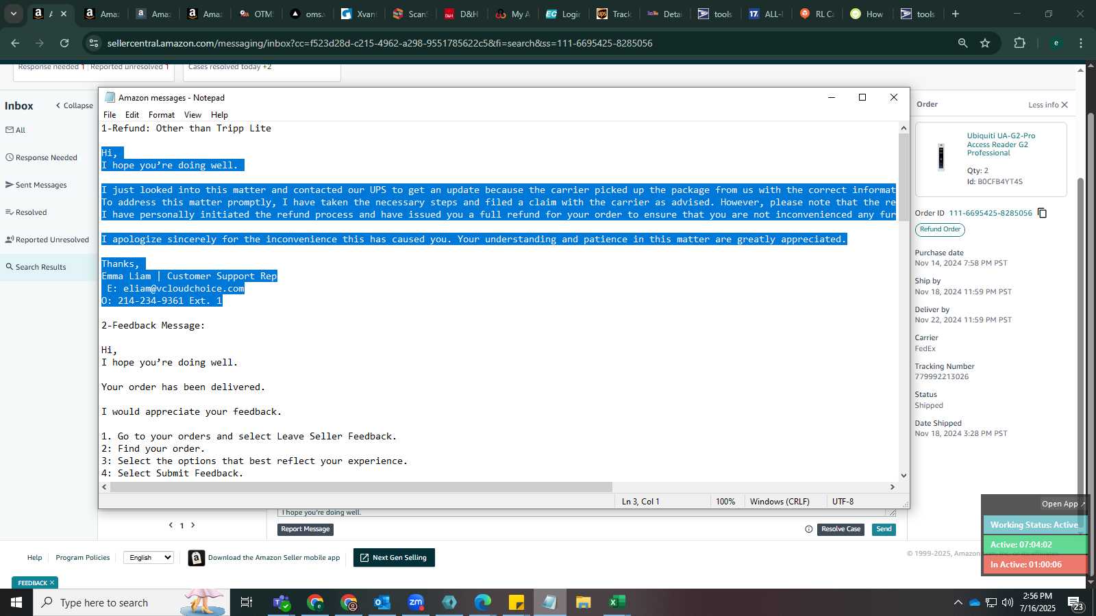Open Response Needed messages
Screen dimensions: 1096x616
pos(42,157)
